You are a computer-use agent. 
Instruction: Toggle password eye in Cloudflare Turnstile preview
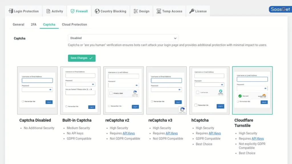[265, 89]
